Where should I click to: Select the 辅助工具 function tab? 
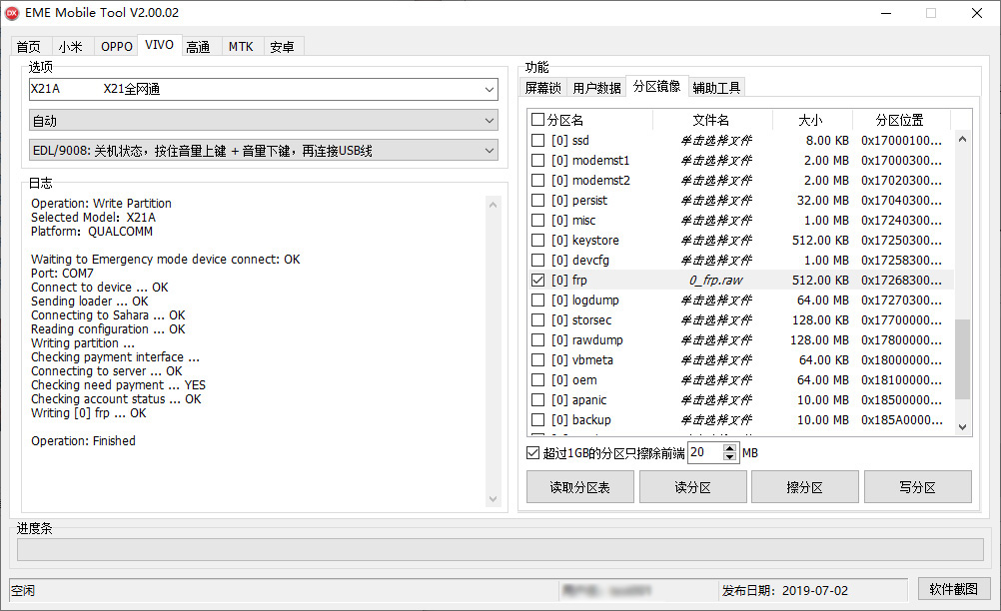716,87
